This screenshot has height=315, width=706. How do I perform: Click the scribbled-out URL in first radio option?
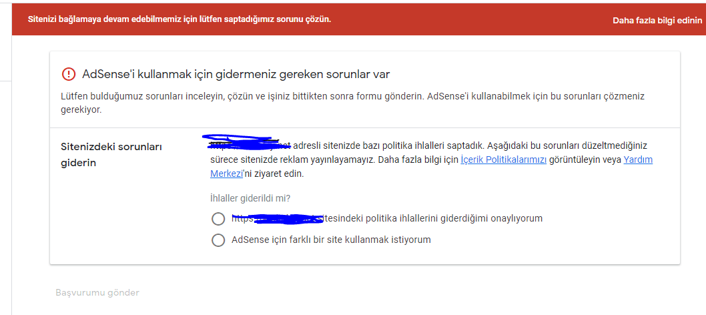click(277, 218)
